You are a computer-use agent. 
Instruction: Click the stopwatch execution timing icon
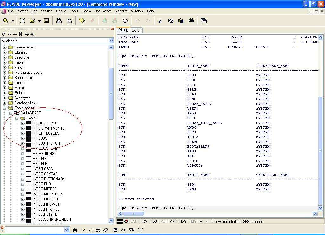[x=125, y=21]
